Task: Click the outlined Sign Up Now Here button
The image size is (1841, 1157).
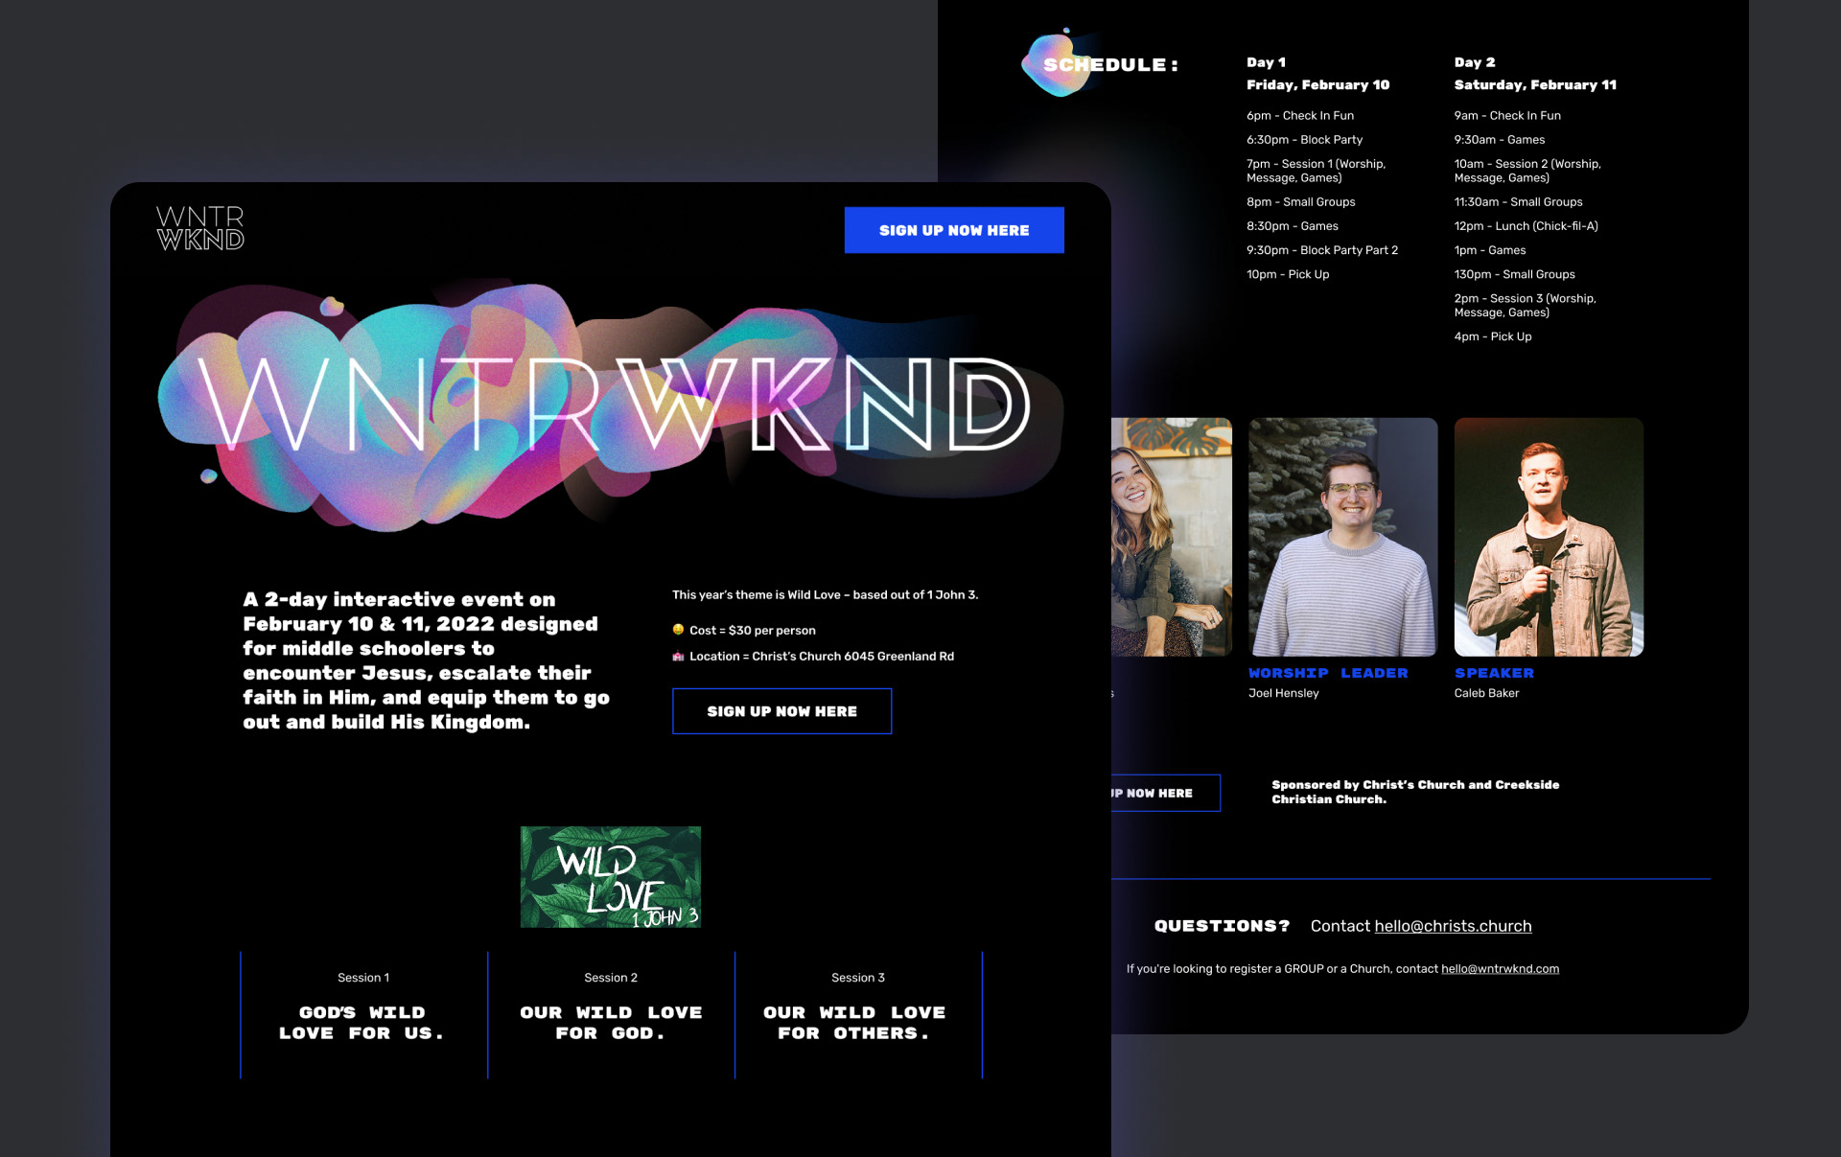Action: tap(781, 711)
